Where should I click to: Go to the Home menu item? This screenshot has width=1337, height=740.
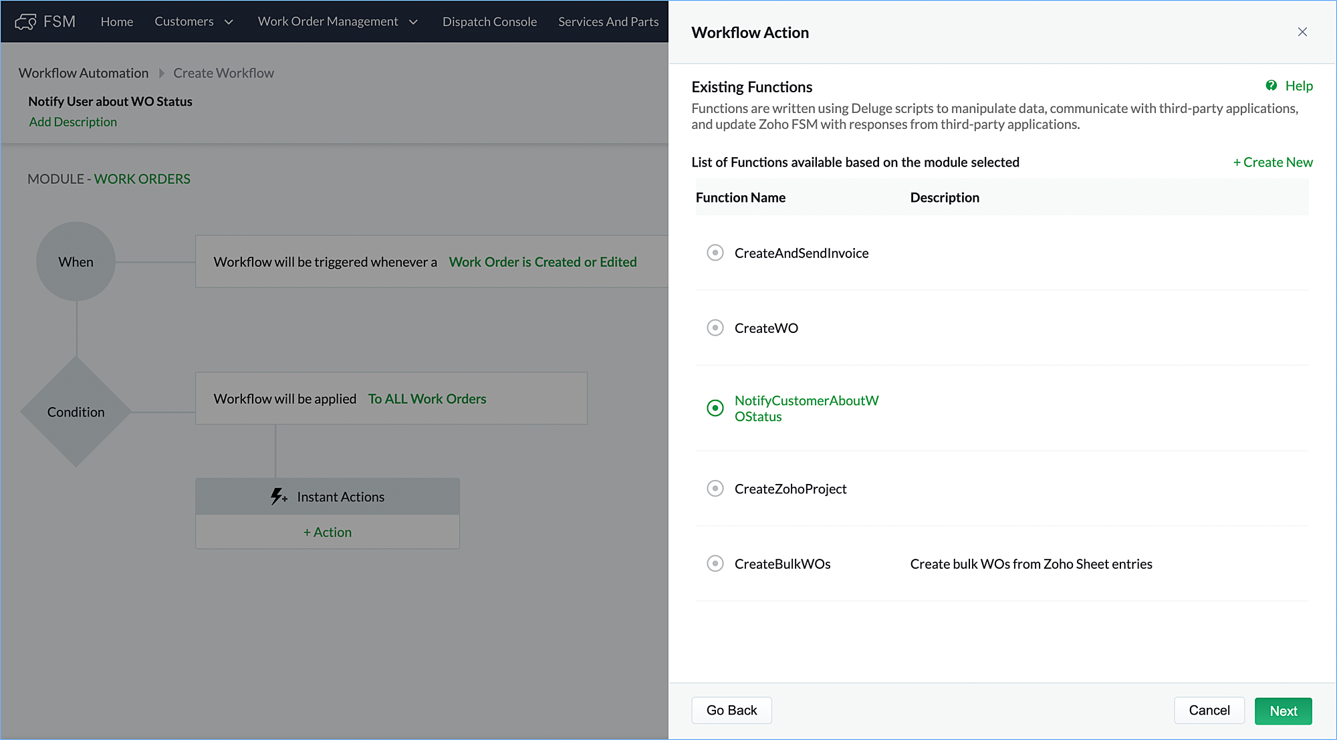click(x=117, y=21)
